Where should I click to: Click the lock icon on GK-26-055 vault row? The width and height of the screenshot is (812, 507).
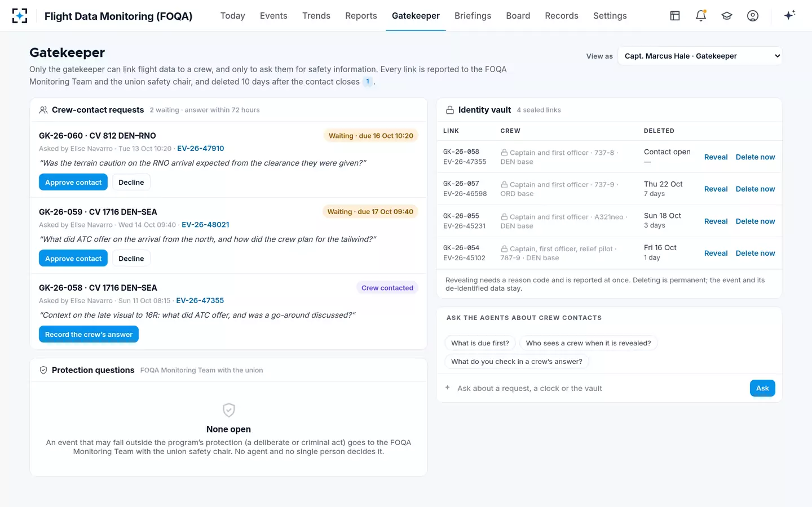(x=504, y=217)
